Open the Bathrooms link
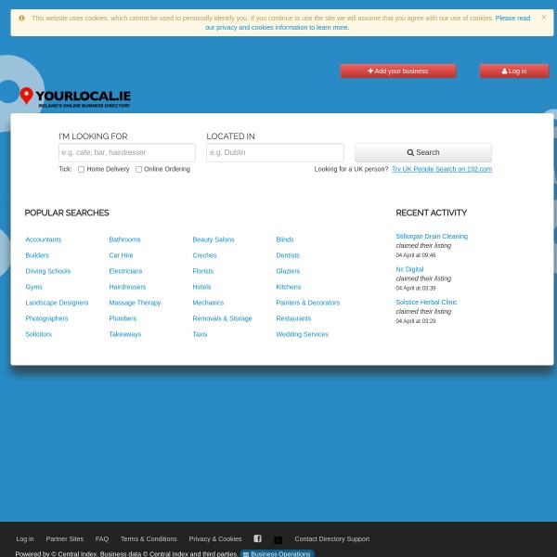This screenshot has width=557, height=557. (124, 240)
